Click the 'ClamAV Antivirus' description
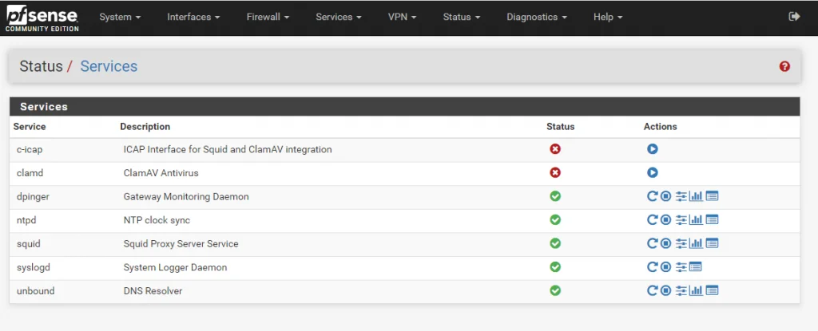The height and width of the screenshot is (331, 818). pos(161,172)
